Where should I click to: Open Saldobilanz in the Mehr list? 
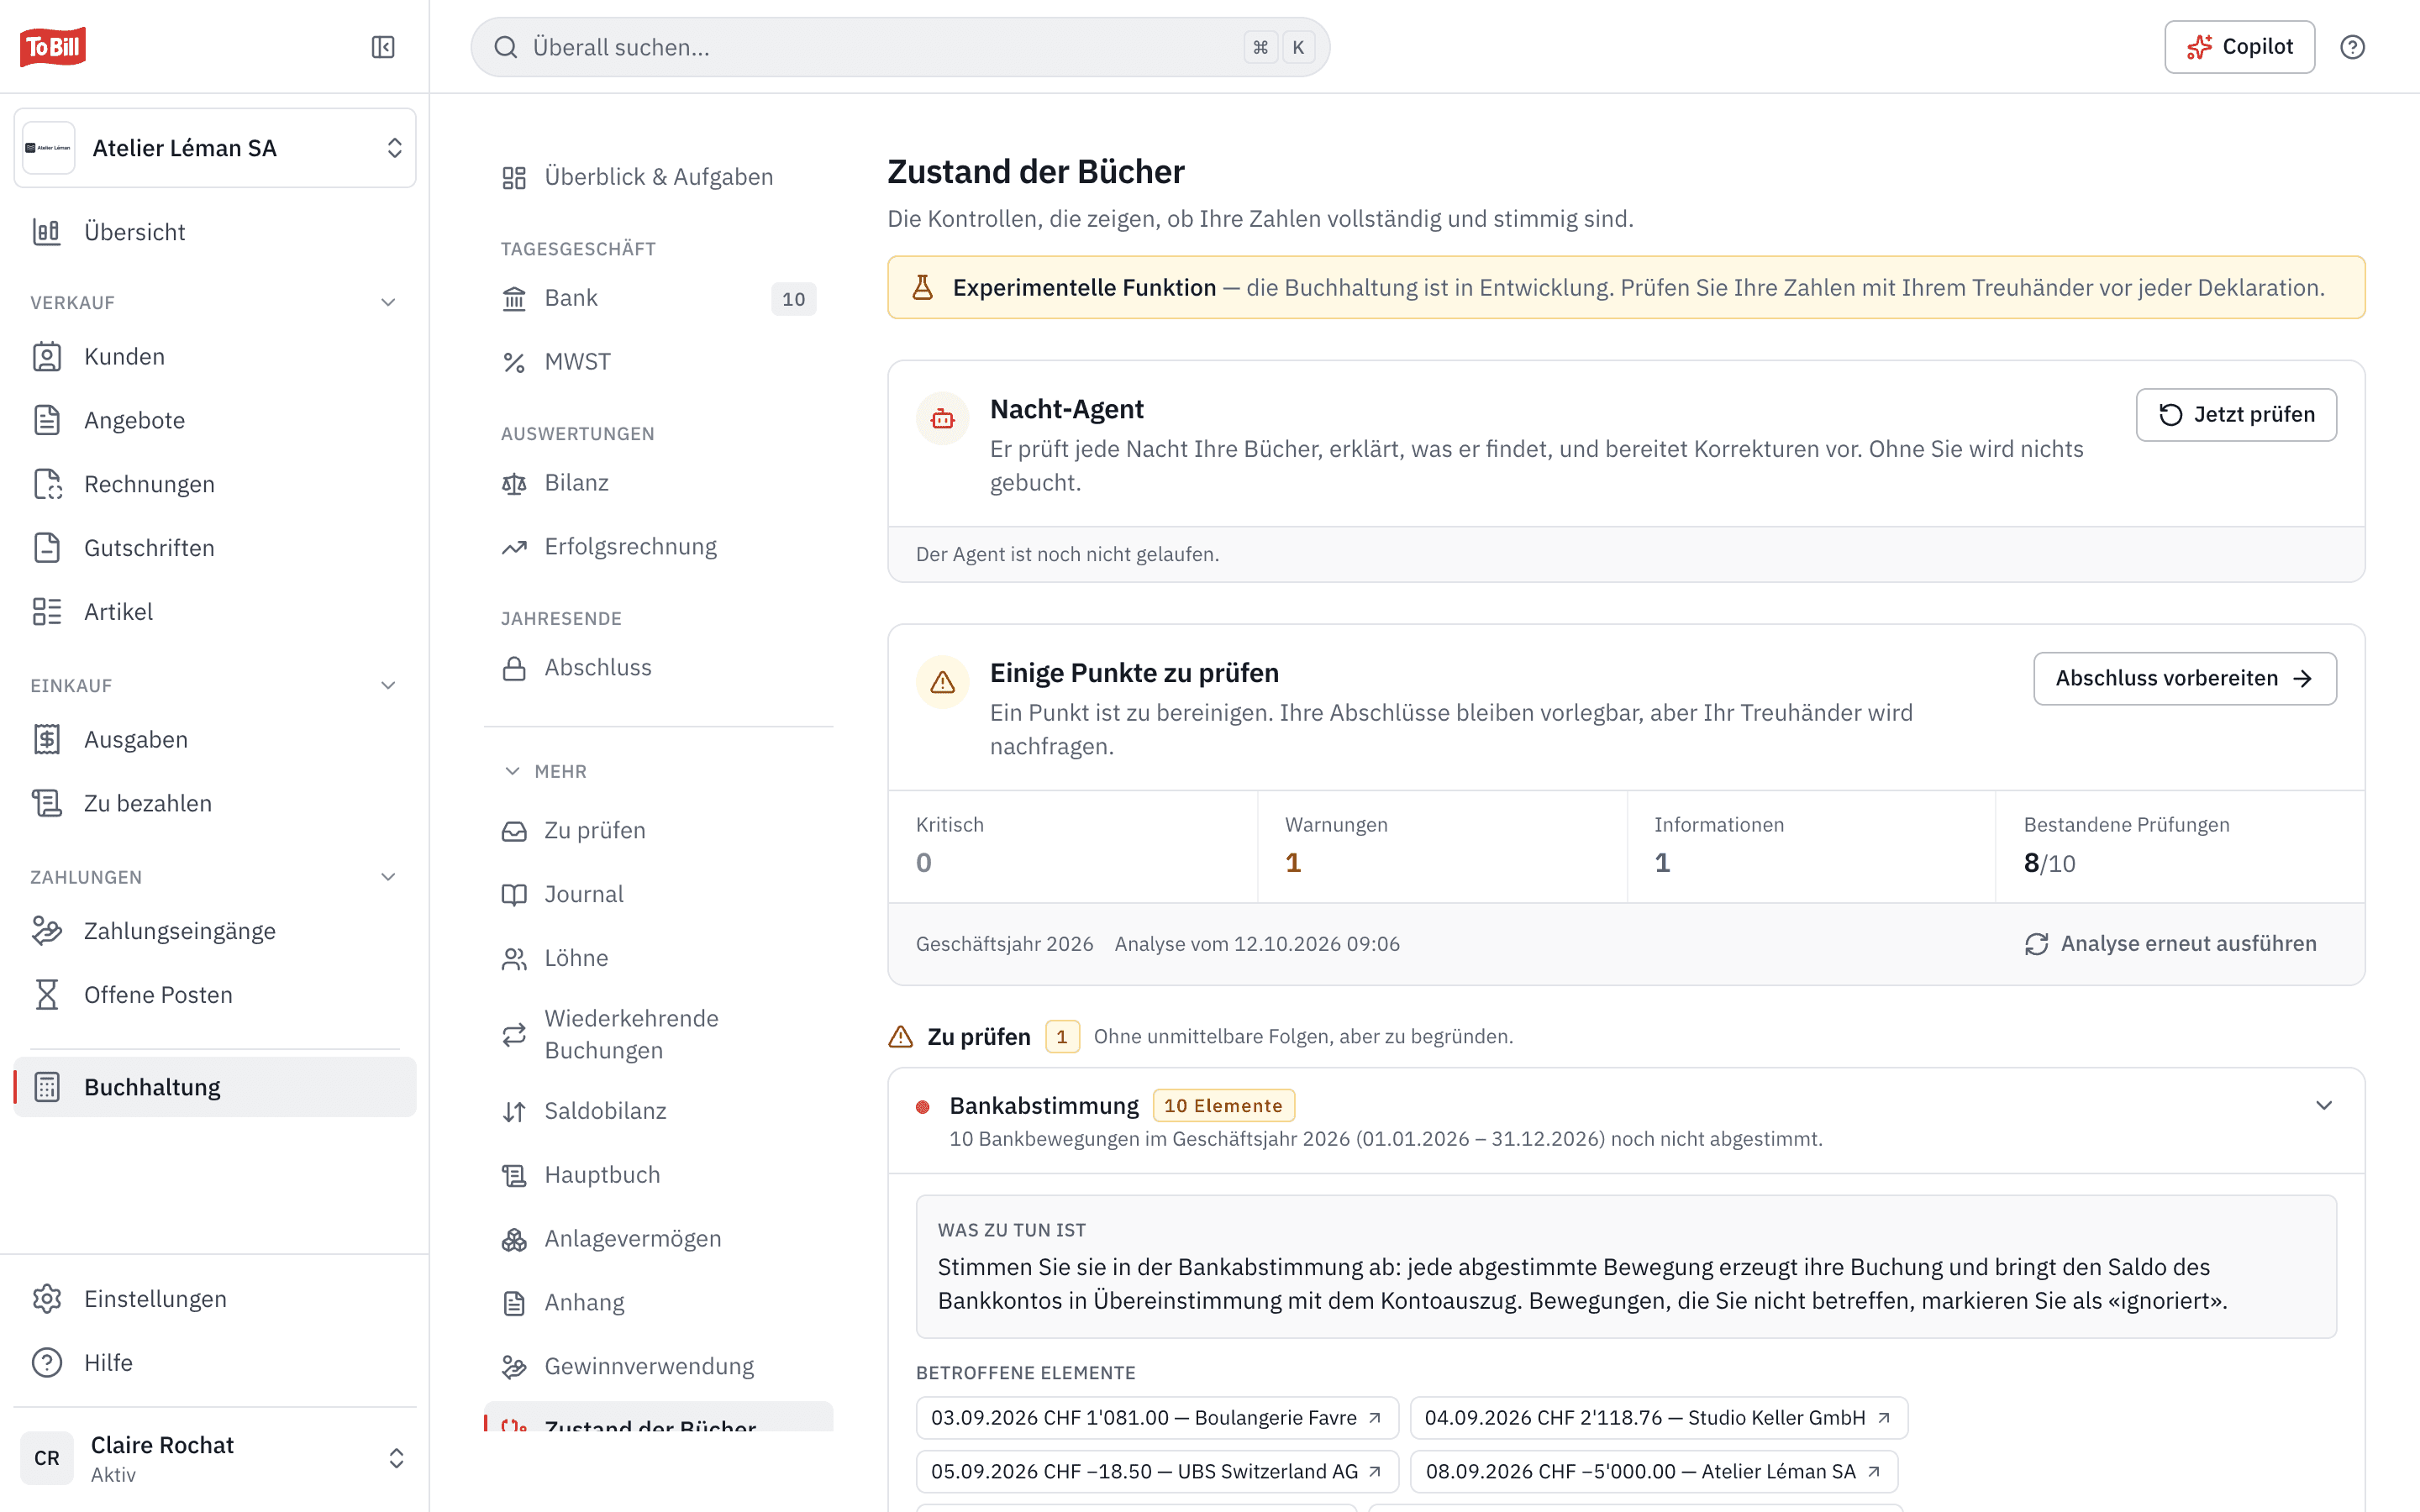(659, 1111)
